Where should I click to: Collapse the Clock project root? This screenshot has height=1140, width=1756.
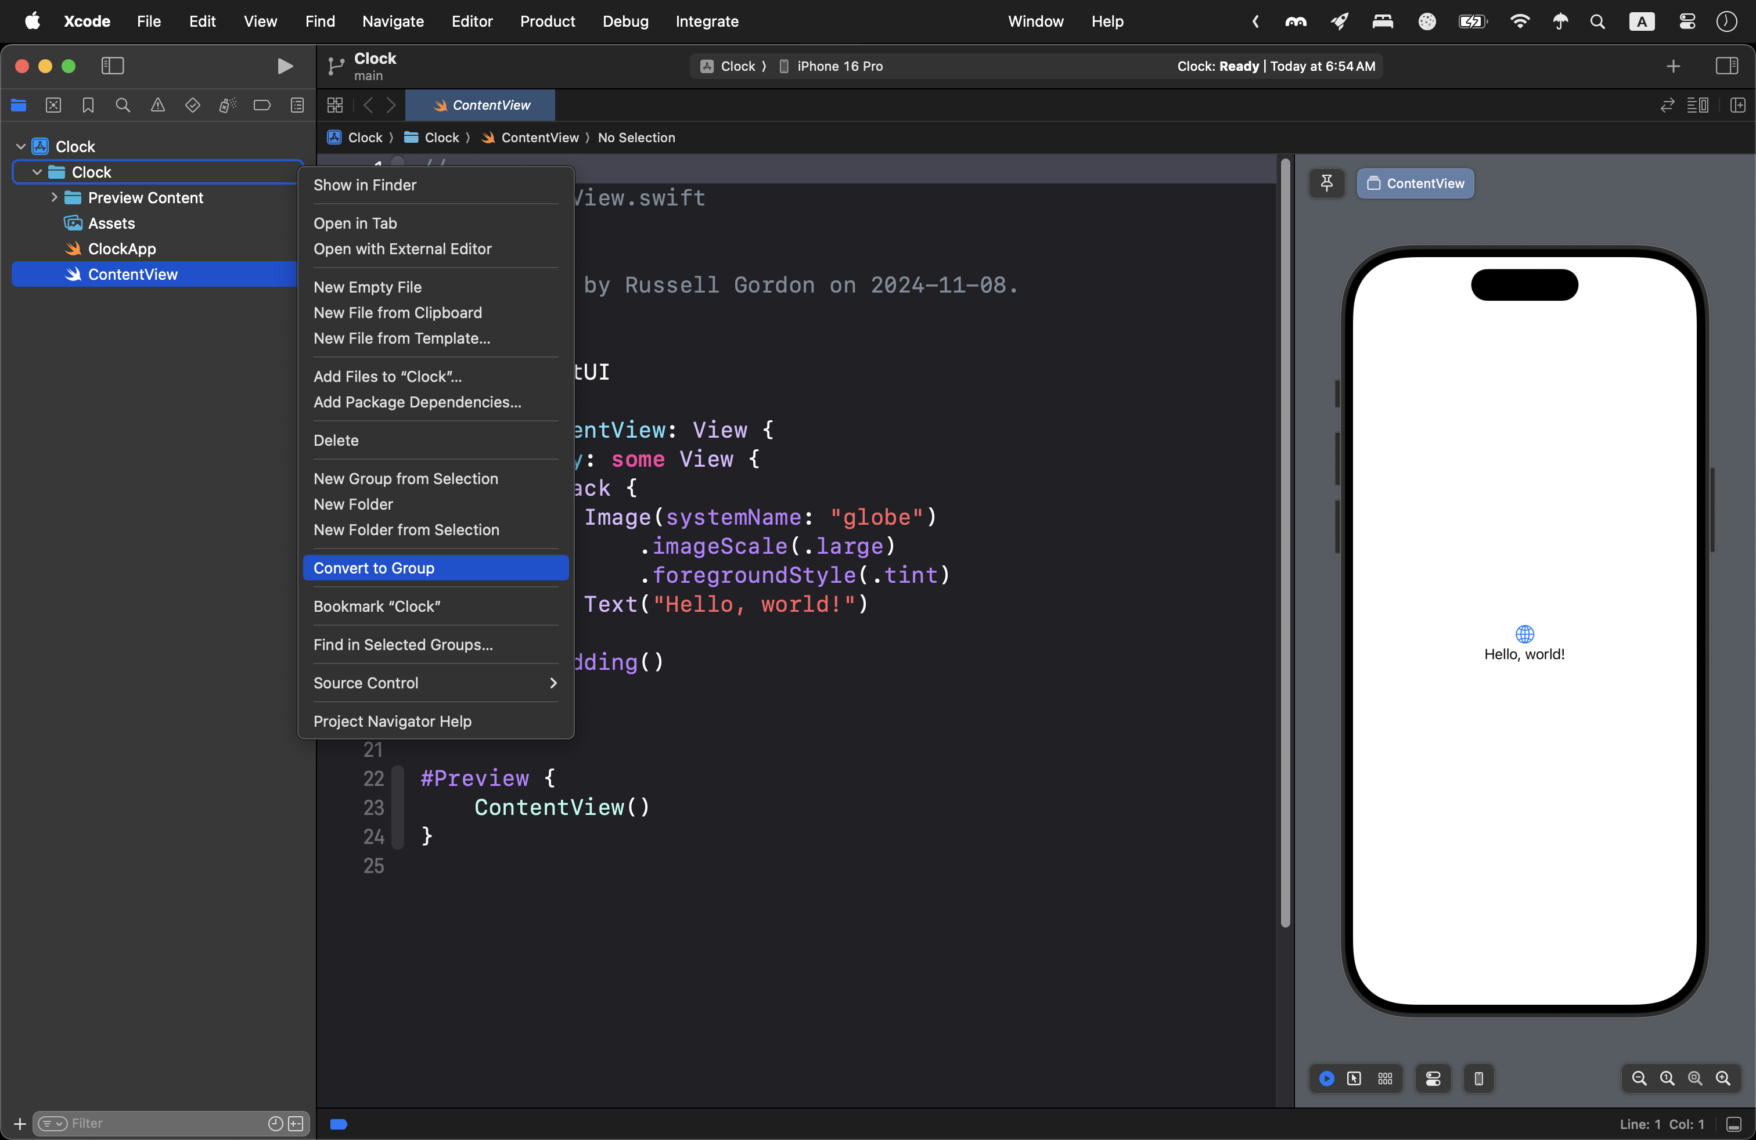[21, 147]
